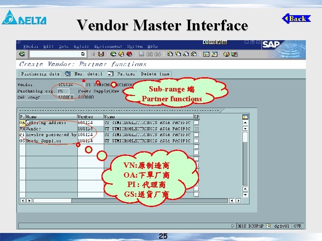322x241 pixels.
Task: Click the status bar system info icon
Action: tap(268, 226)
